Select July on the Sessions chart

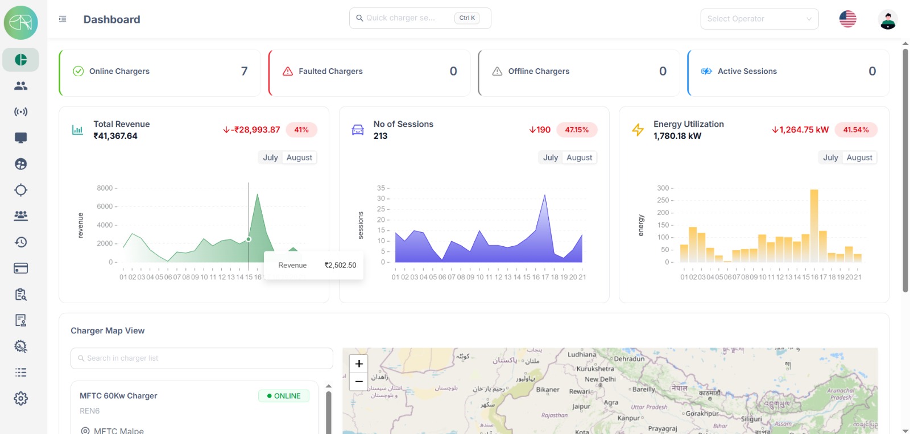click(x=550, y=158)
